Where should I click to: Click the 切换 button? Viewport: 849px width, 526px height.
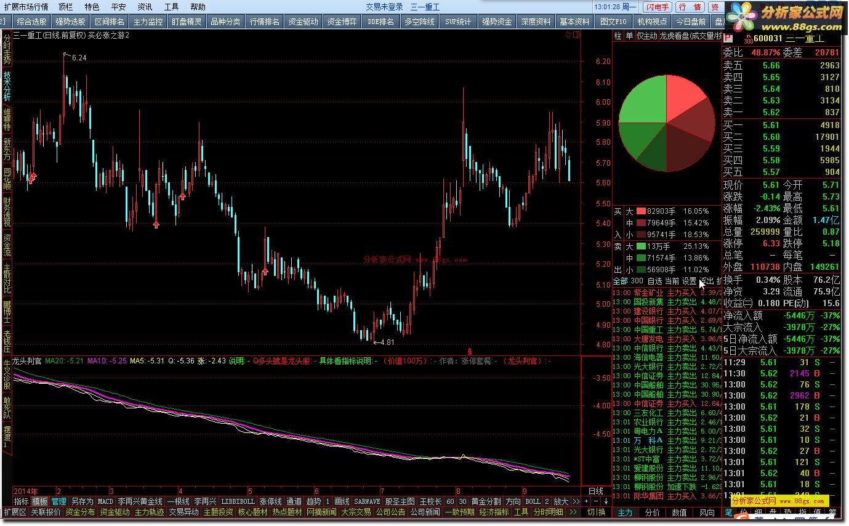pos(596,512)
